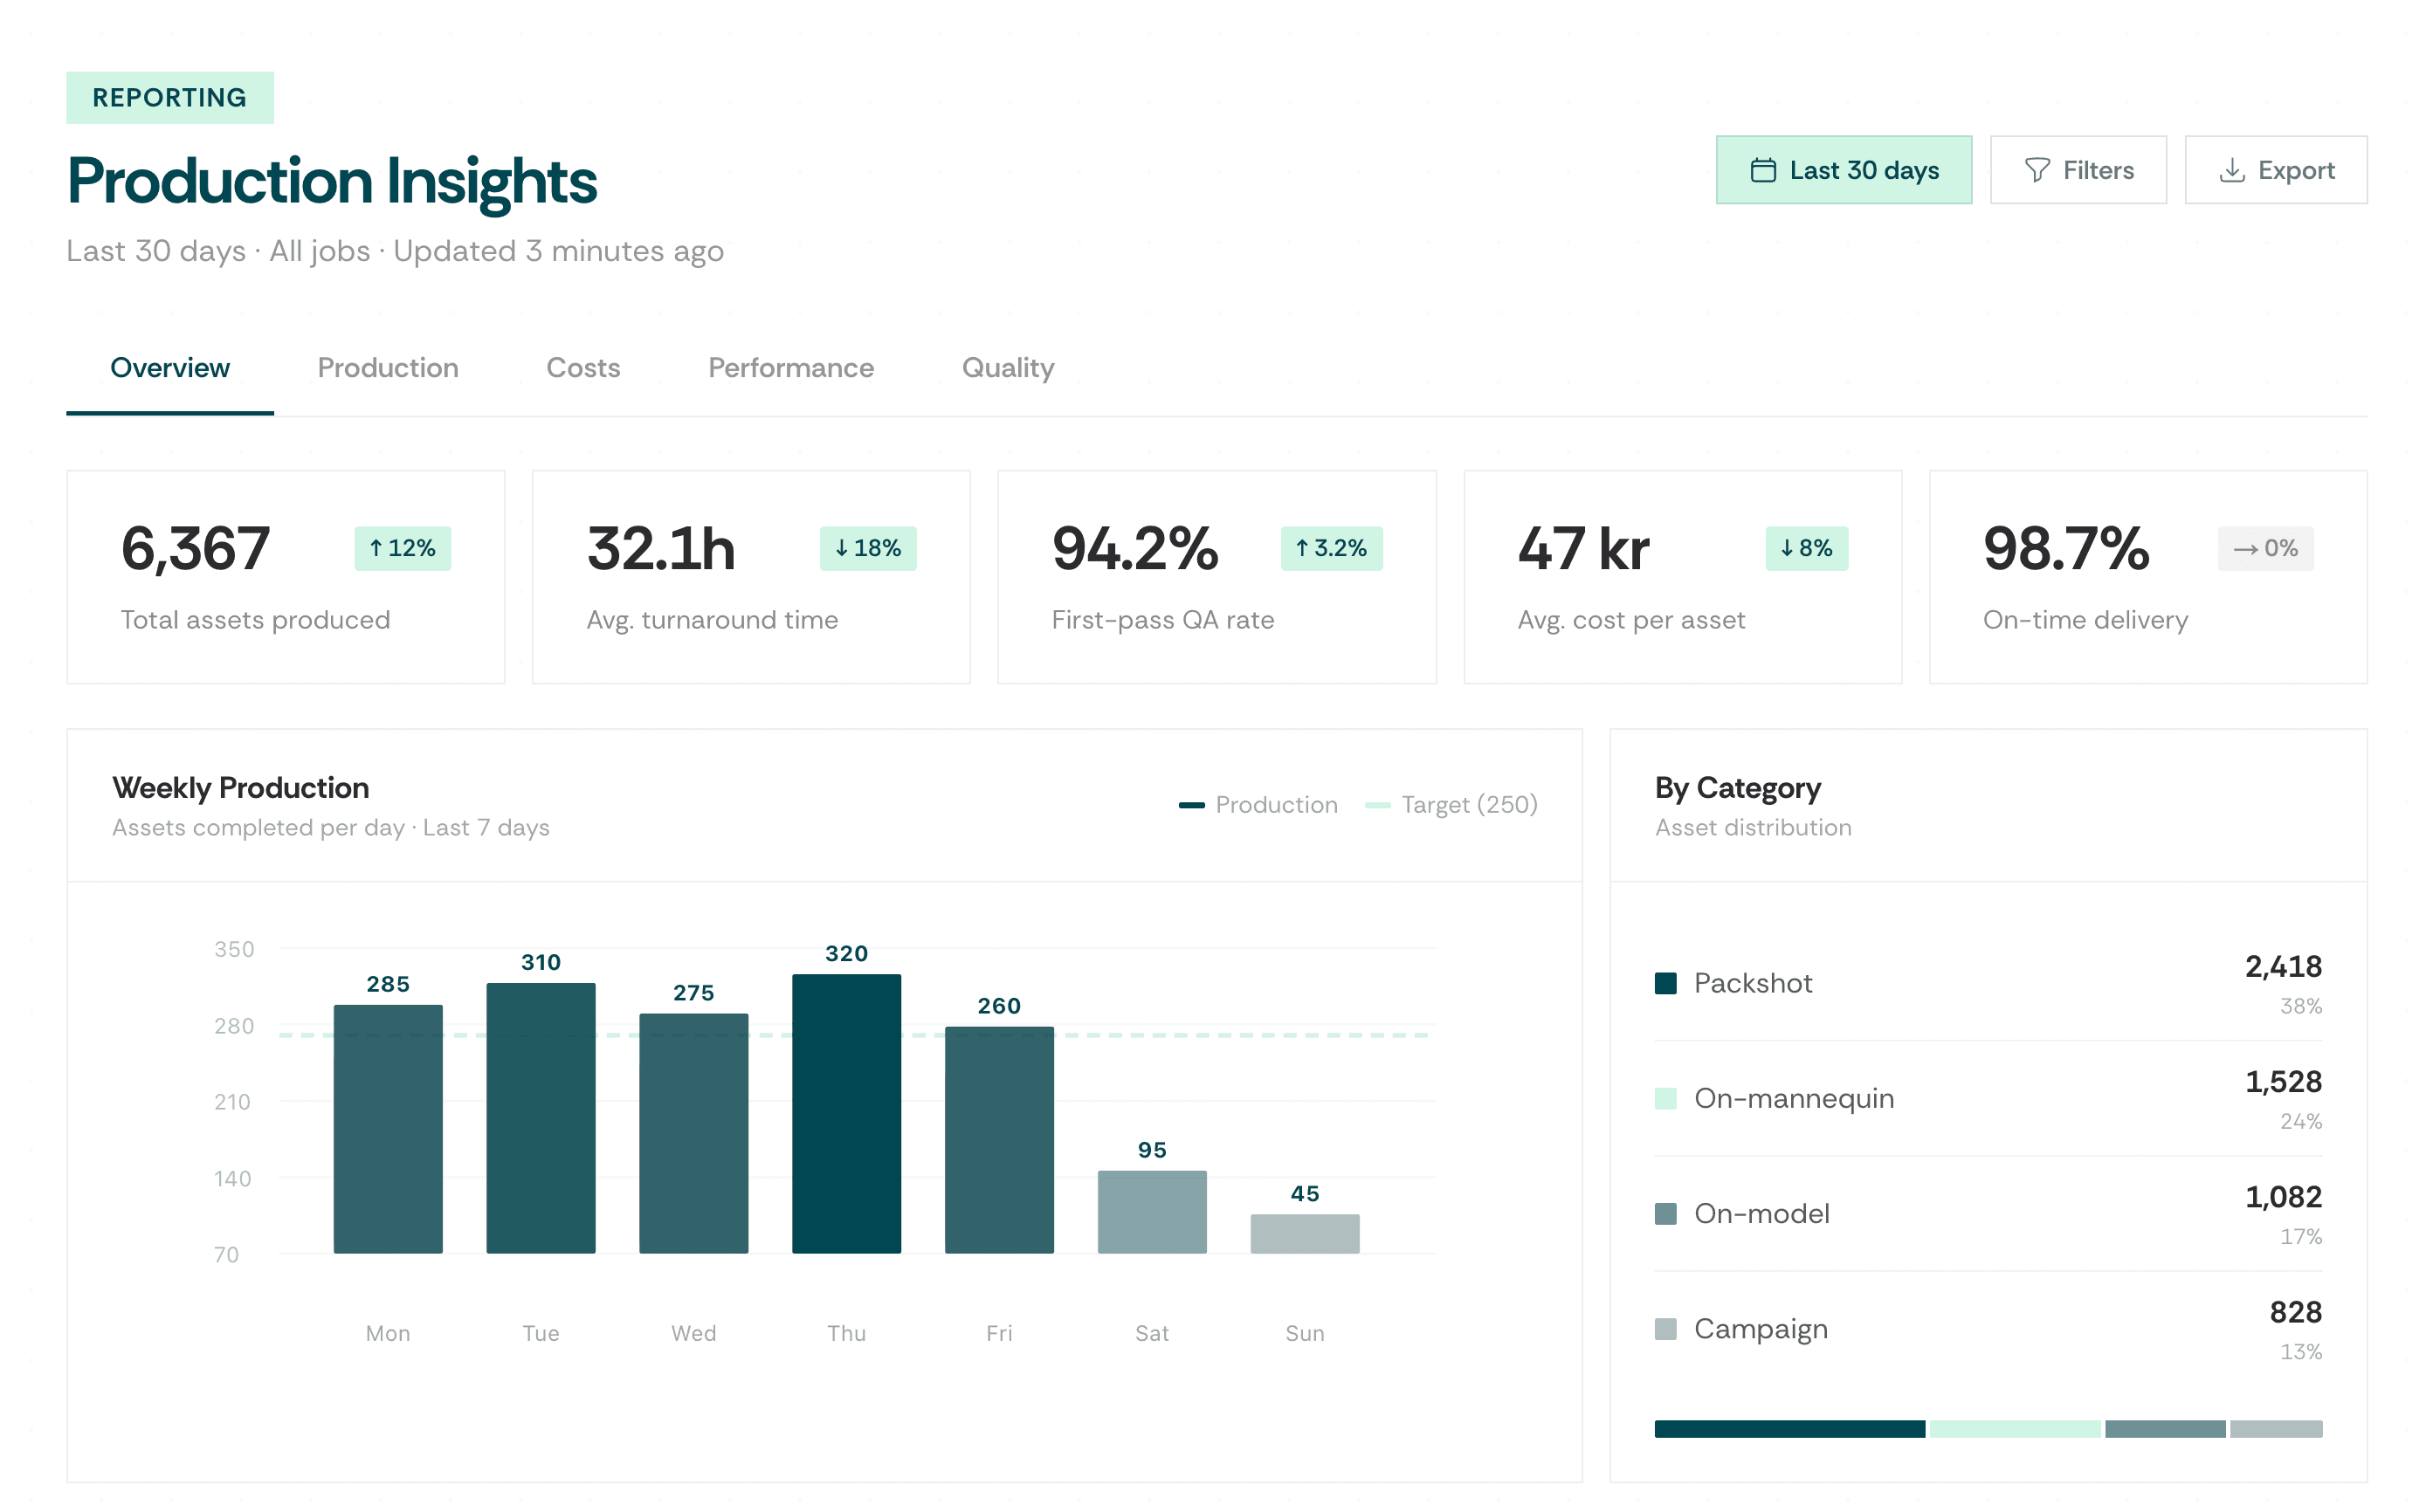Screen dimensions: 2433x1512
Task: Click the Packshot color square in By Category
Action: click(1665, 982)
